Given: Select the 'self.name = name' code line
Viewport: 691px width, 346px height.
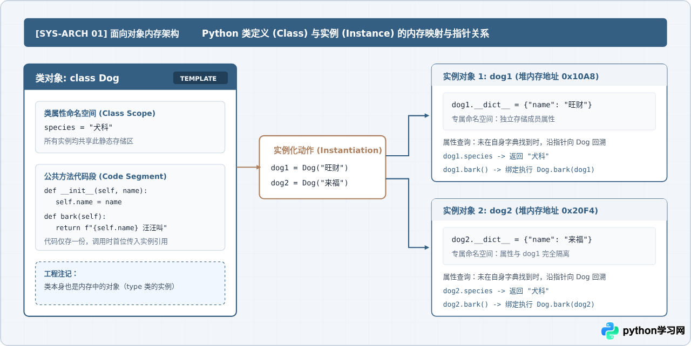Looking at the screenshot, I should click(89, 202).
